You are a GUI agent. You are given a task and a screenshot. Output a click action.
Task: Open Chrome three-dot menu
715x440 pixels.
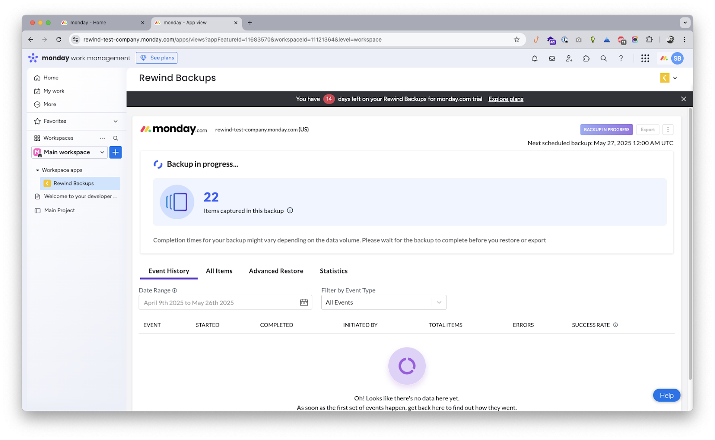[x=684, y=39]
